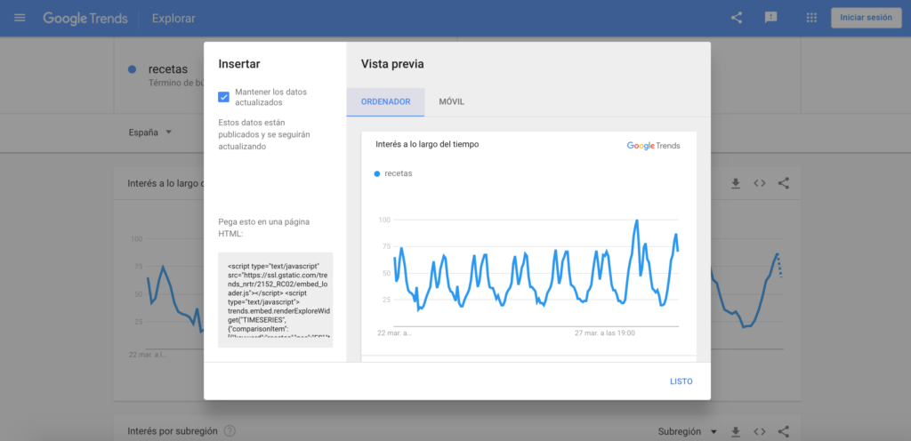The width and height of the screenshot is (911, 441).
Task: Switch to the ORDENADOR tab
Action: coord(386,101)
